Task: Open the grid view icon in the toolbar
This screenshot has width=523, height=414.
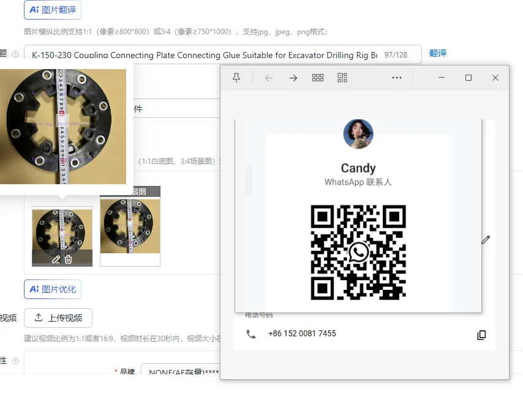Action: (317, 78)
